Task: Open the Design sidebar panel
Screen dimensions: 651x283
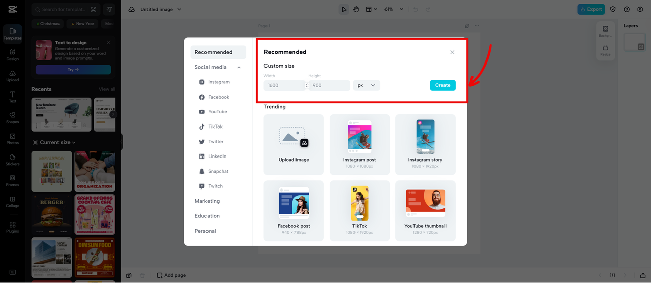Action: 12,54
